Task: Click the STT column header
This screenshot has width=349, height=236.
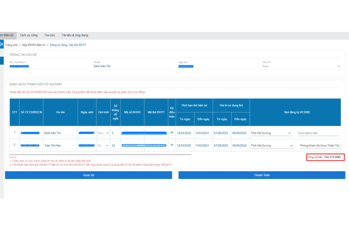Action: point(14,112)
